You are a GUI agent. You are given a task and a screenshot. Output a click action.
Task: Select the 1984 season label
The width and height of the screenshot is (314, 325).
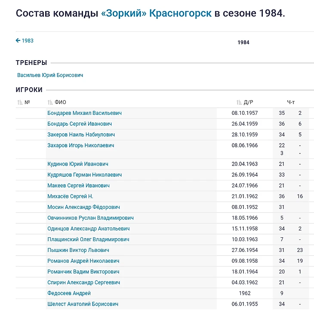click(x=243, y=43)
